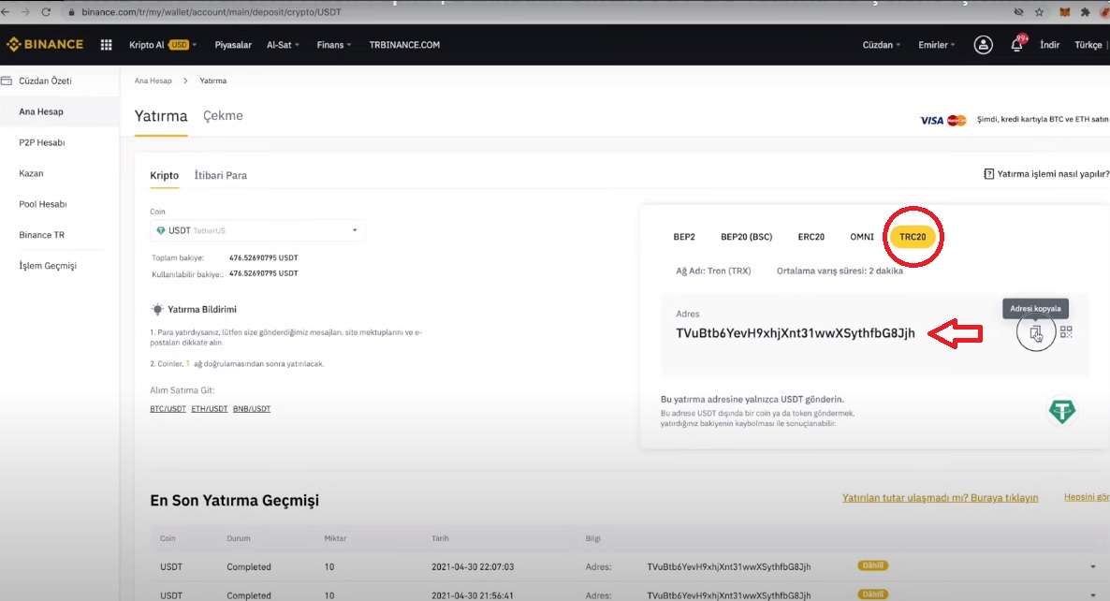Switch to the Çekme tab
Screen dimensions: 1110x601
223,116
